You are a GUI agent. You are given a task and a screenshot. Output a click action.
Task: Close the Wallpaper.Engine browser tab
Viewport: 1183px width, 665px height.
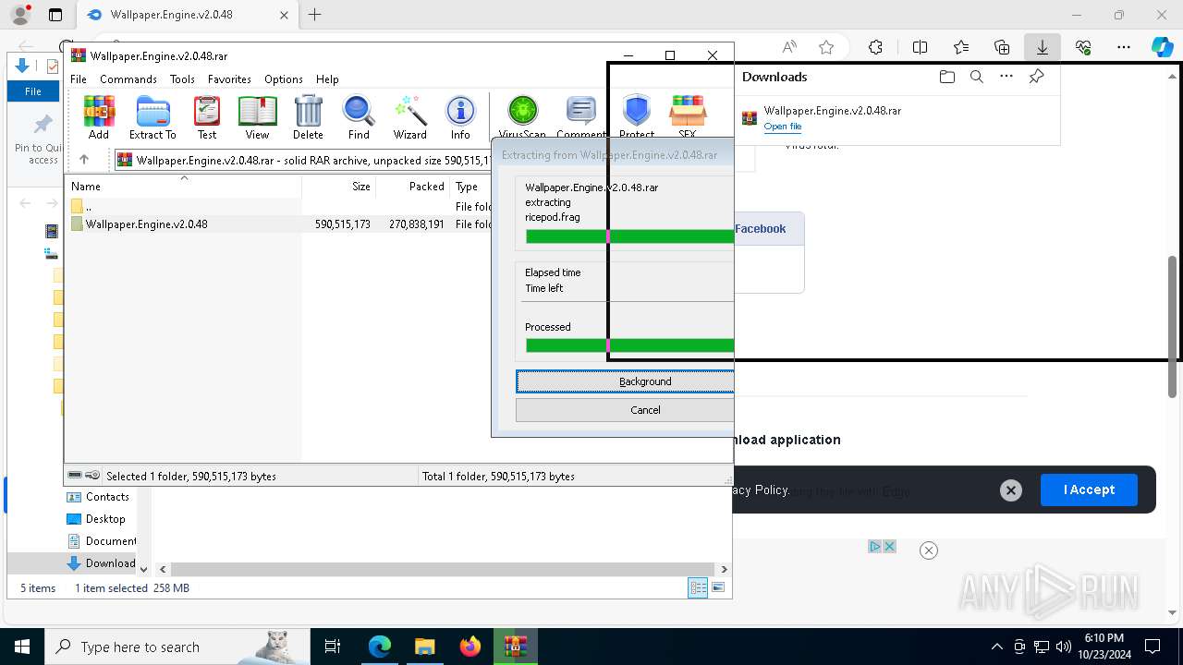(284, 15)
